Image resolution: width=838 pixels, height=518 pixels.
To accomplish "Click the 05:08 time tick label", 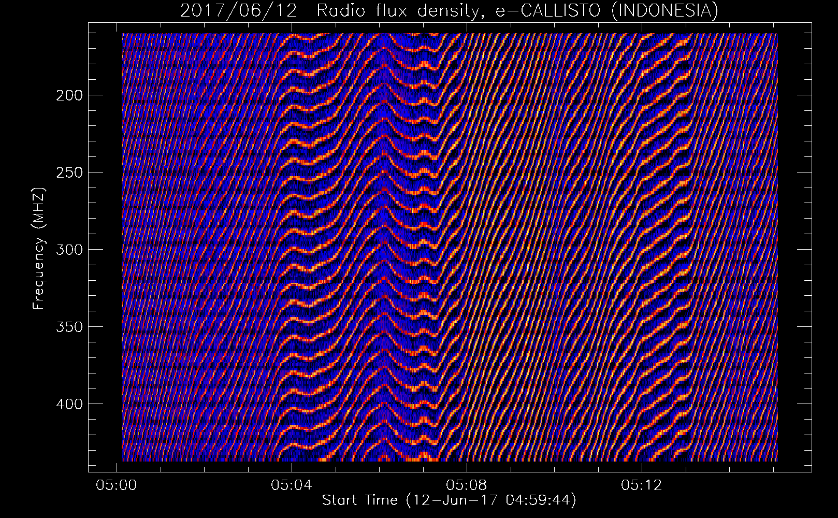I will point(467,485).
